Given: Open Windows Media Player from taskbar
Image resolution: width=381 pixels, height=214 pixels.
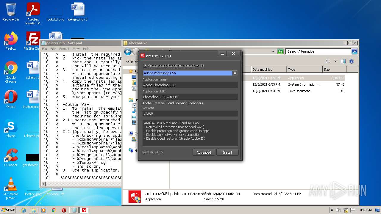Looking at the screenshot, I should [x=44, y=210].
